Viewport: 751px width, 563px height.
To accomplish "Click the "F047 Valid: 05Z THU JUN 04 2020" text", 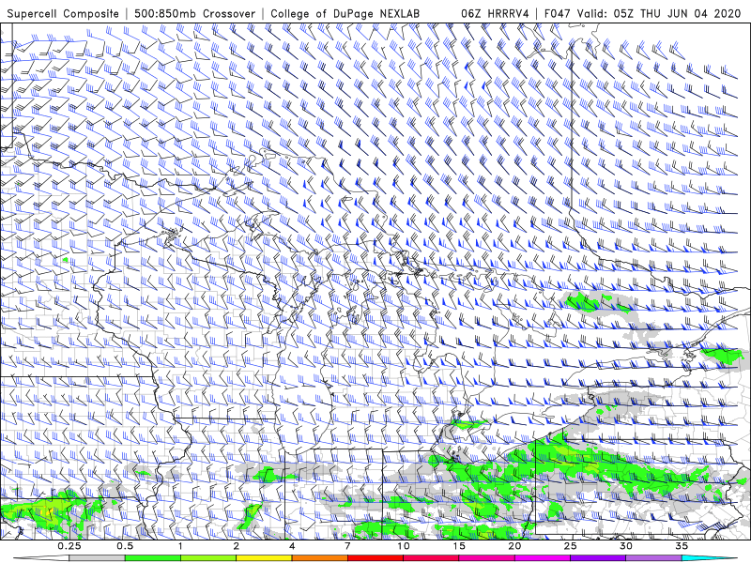I will (x=642, y=13).
